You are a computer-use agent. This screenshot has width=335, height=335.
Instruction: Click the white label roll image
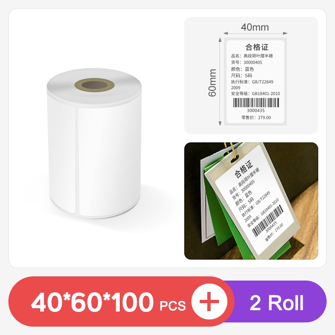94,143
